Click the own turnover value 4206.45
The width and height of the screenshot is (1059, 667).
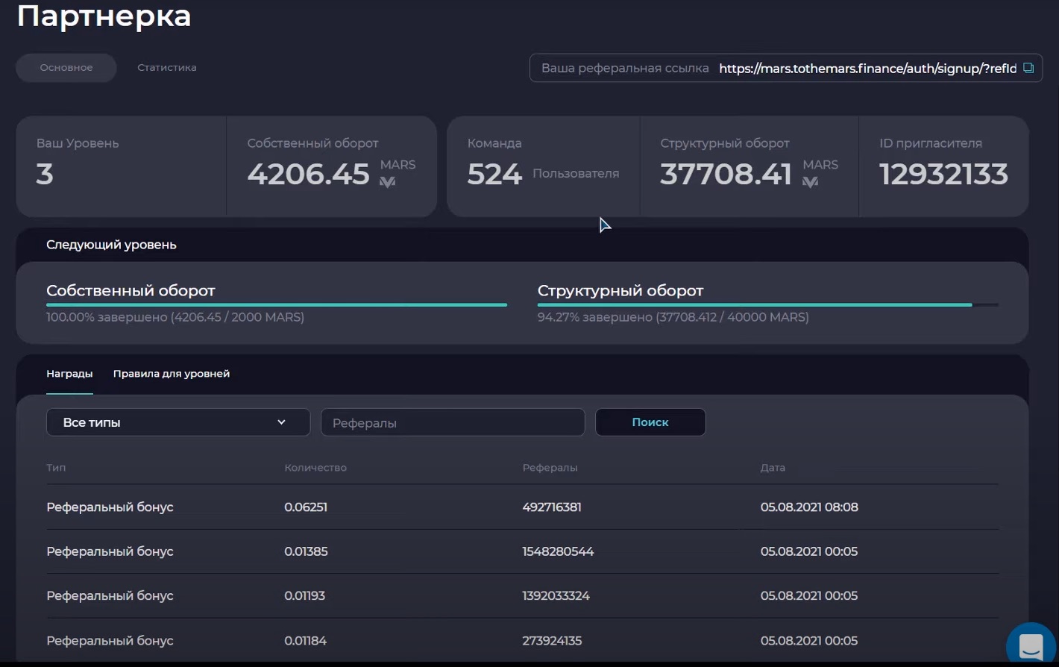309,174
